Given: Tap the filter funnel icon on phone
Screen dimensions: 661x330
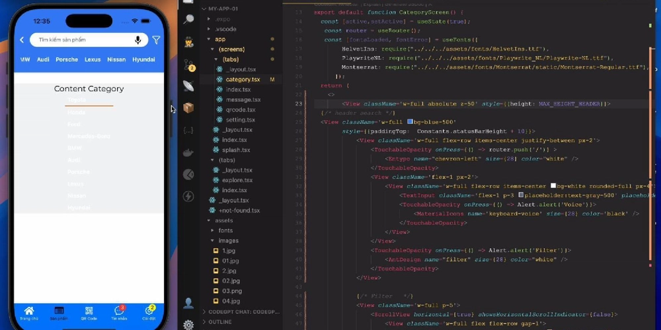Looking at the screenshot, I should [156, 40].
